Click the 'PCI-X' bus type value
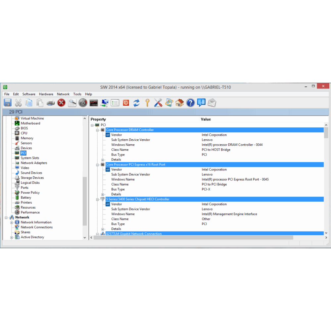Viewport: 331px width, 331px height. coord(206,189)
